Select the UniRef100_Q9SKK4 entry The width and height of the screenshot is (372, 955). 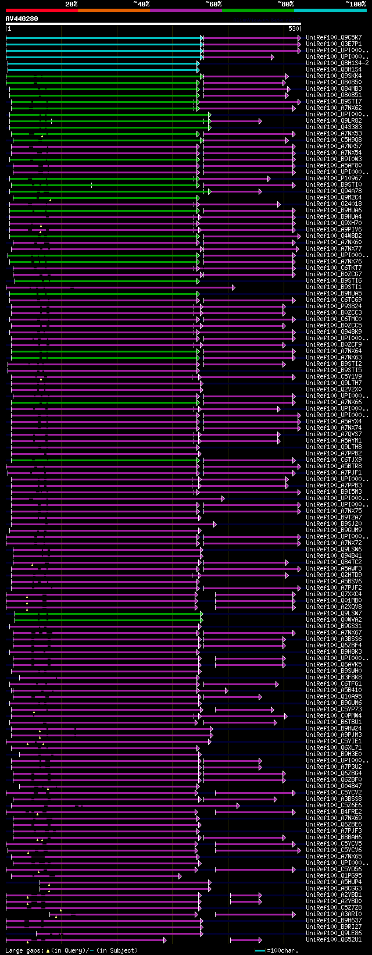click(x=334, y=76)
